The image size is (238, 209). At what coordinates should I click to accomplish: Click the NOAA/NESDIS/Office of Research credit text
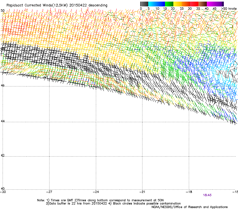click(189, 207)
